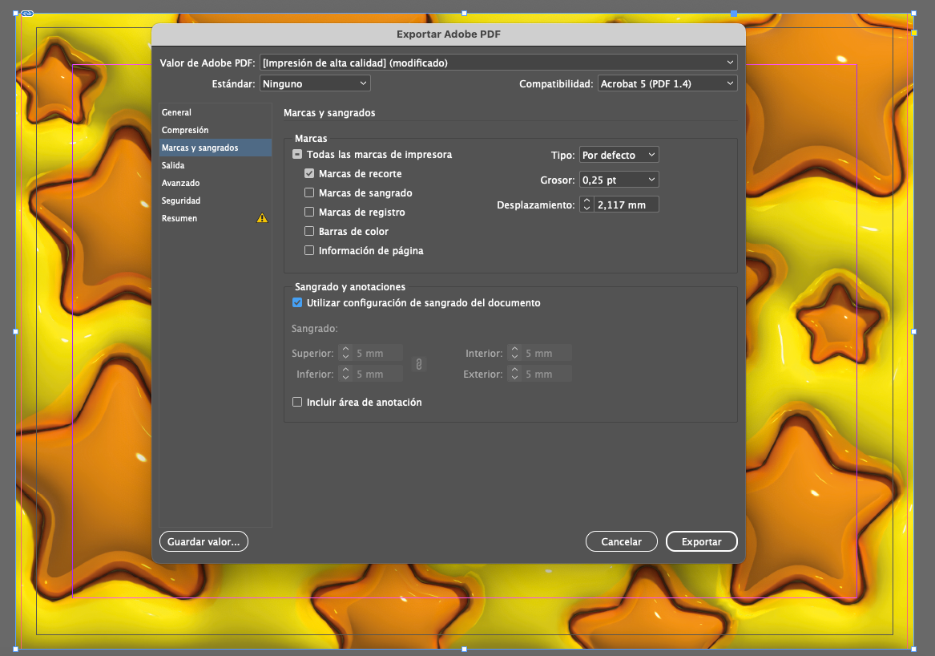The width and height of the screenshot is (935, 656).
Task: Click the Desplazamiento stepper arrows
Action: tap(586, 204)
